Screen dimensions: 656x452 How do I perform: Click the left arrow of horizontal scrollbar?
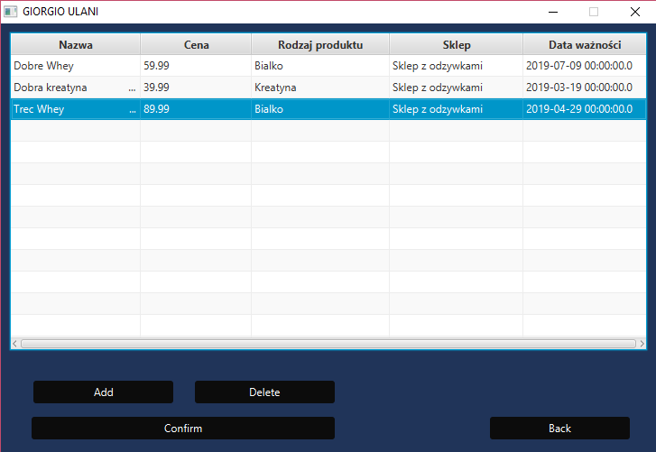click(x=15, y=344)
